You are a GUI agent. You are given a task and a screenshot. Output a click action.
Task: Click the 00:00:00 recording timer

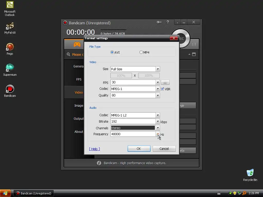81,32
